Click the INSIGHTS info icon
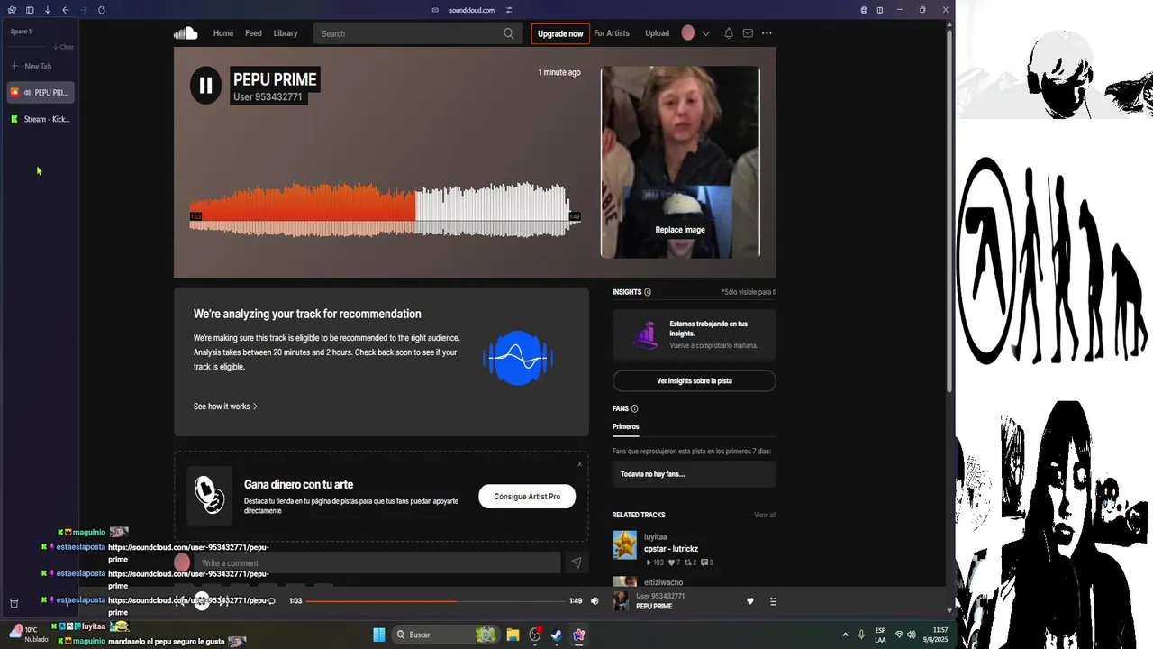Screen dimensions: 1153x649 pos(648,292)
